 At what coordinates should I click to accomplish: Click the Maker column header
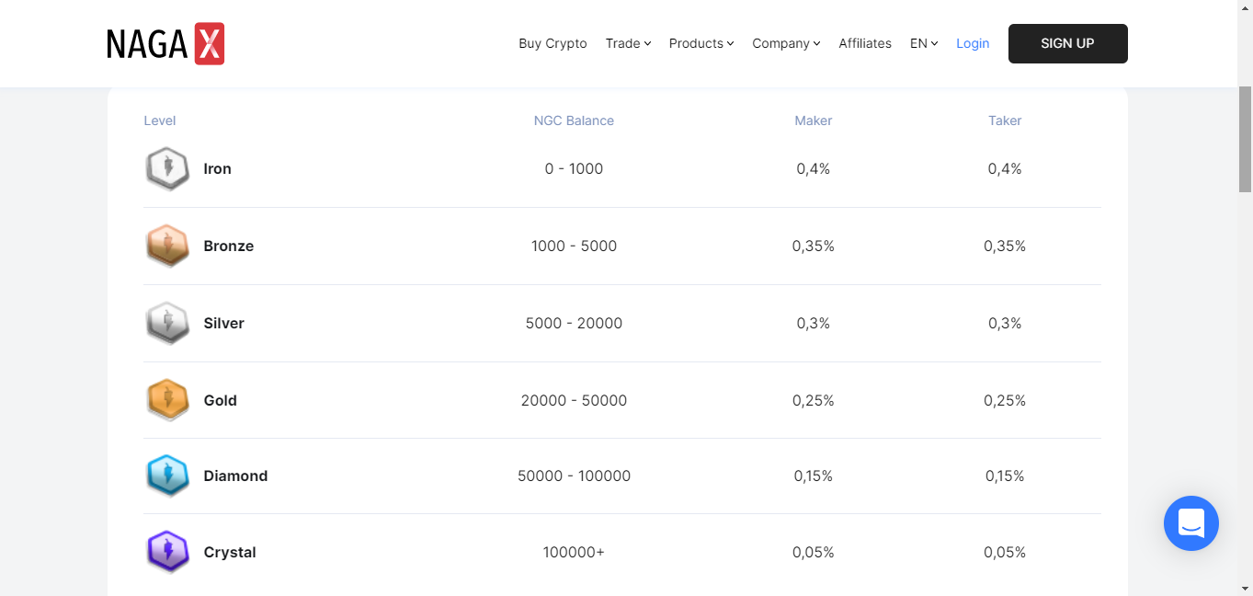pyautogui.click(x=814, y=120)
